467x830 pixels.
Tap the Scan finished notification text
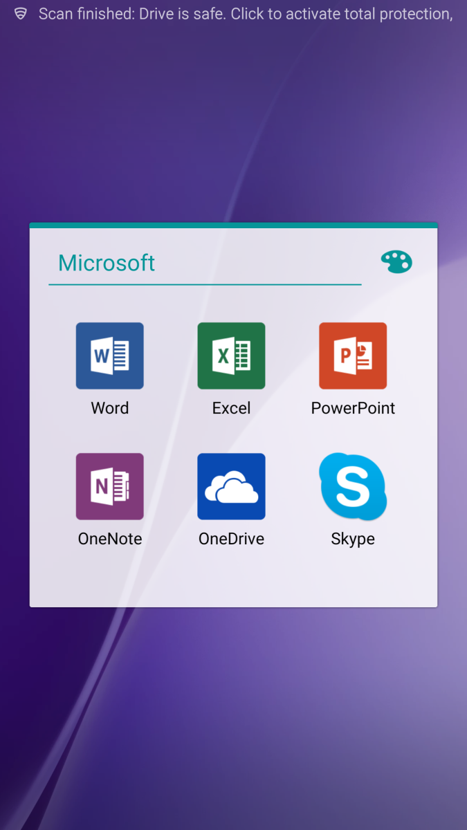coord(246,14)
